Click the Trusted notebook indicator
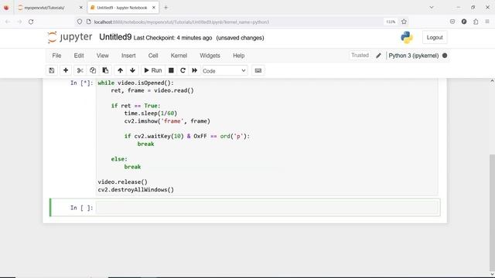The image size is (495, 278). pos(360,55)
